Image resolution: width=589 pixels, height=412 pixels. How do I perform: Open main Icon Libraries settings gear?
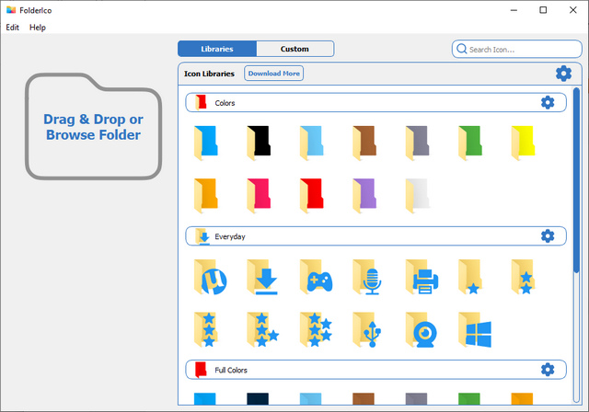(562, 74)
